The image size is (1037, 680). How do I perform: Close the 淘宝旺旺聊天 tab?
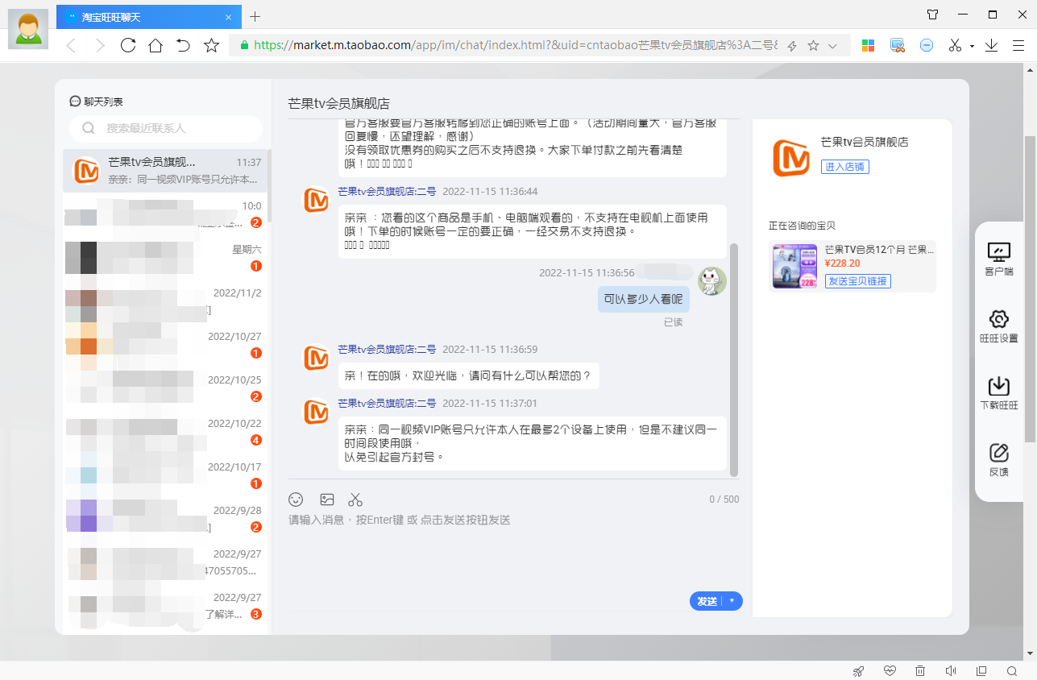click(228, 17)
